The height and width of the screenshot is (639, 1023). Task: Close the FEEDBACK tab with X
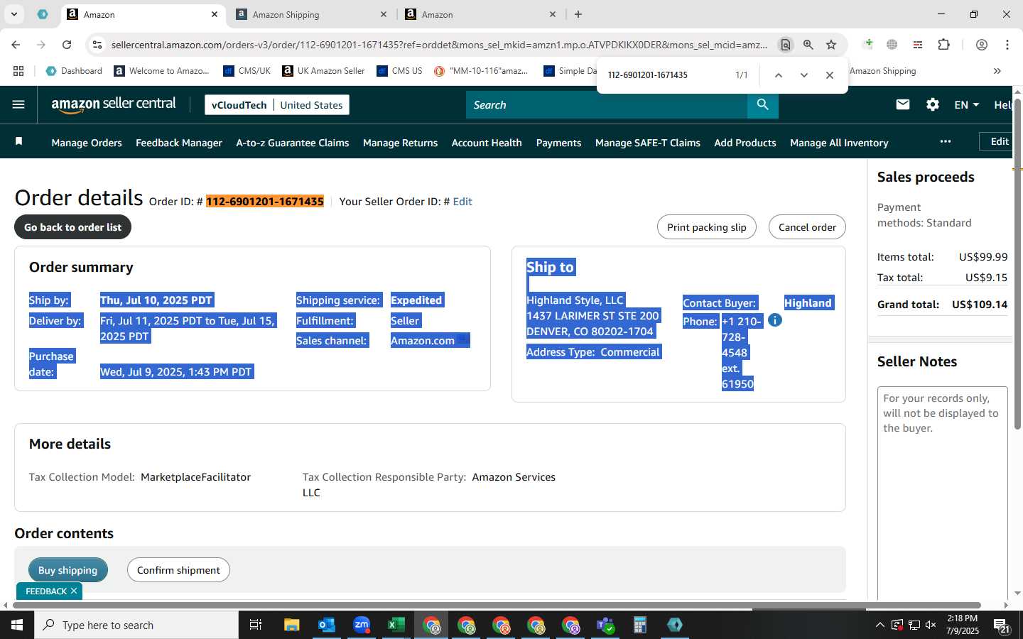point(74,591)
